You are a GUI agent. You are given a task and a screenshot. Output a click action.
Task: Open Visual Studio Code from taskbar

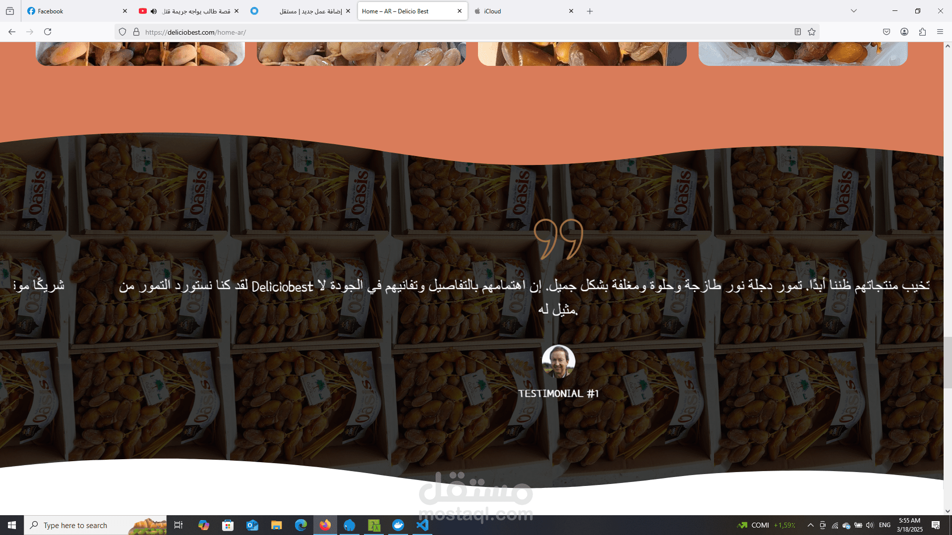pos(422,525)
